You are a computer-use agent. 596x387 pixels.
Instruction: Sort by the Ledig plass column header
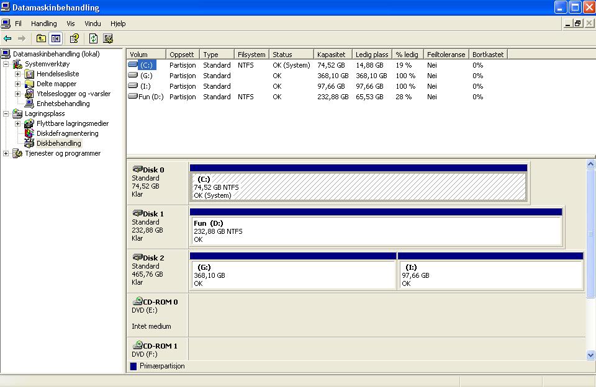pyautogui.click(x=372, y=55)
